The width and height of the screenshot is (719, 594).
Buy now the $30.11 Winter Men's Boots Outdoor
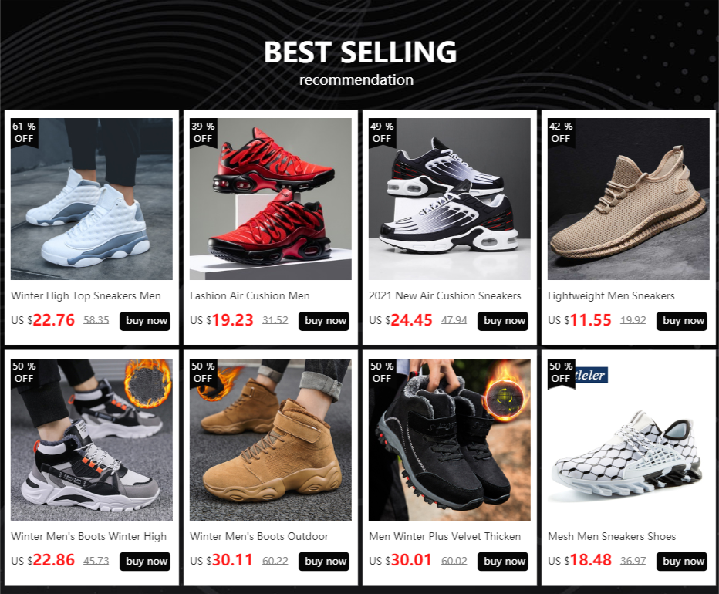324,562
